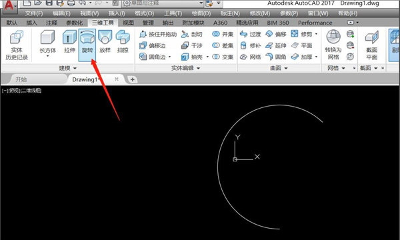Click the 圆角边 (Fillet Edge) tool

point(152,57)
